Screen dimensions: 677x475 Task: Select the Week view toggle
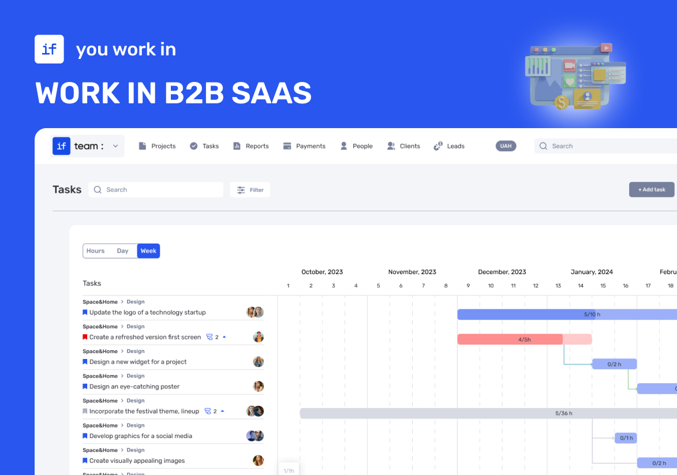[148, 251]
